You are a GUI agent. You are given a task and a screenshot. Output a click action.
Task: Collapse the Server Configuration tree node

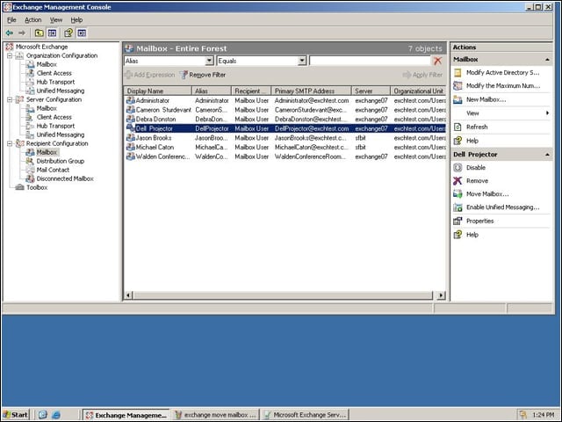point(10,99)
